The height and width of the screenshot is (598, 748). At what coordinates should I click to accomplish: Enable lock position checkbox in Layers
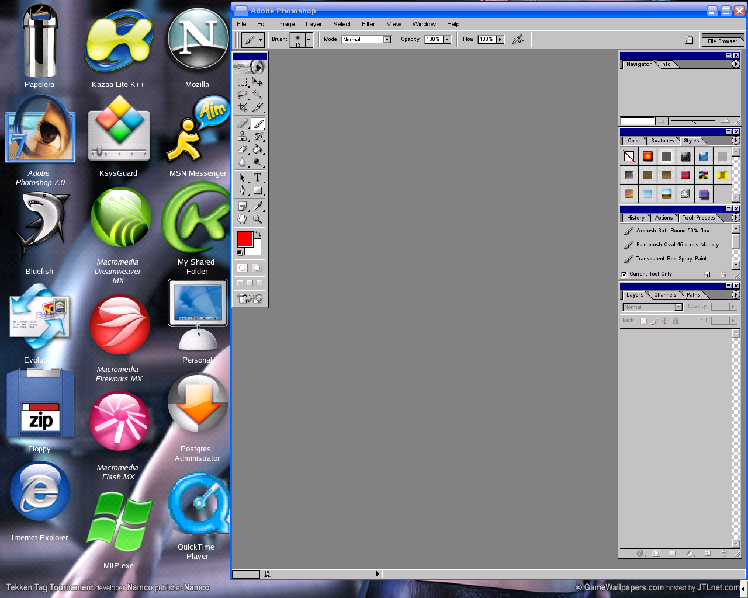[664, 321]
